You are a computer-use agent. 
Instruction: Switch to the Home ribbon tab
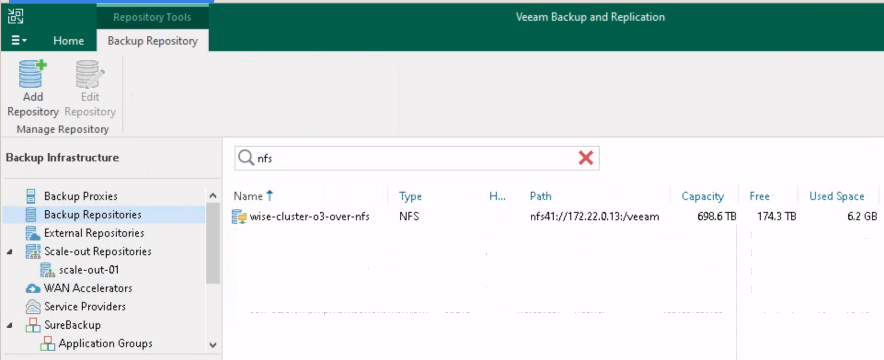pyautogui.click(x=69, y=40)
